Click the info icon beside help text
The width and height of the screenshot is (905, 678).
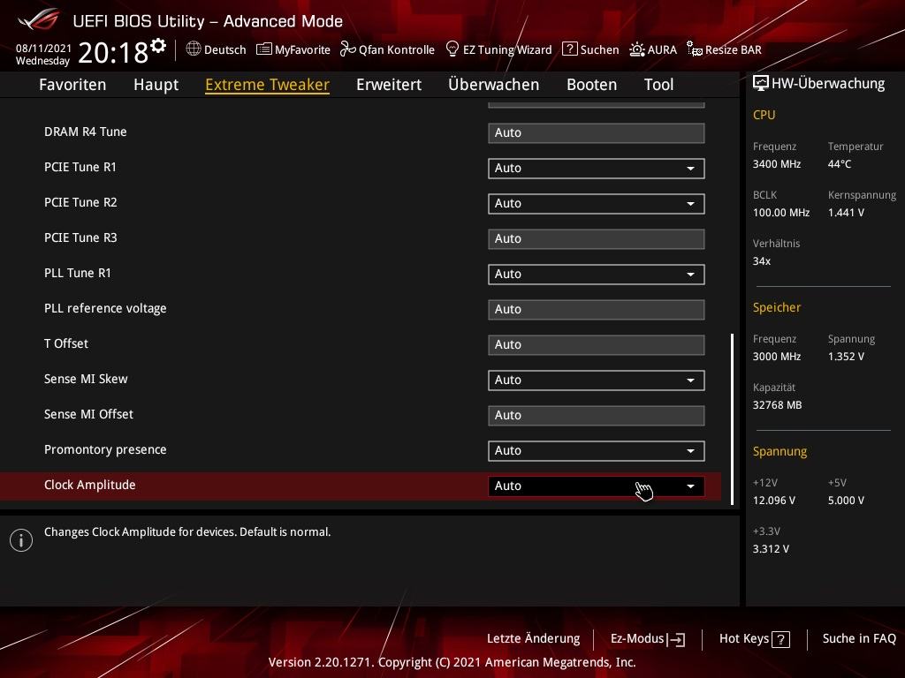click(x=21, y=540)
